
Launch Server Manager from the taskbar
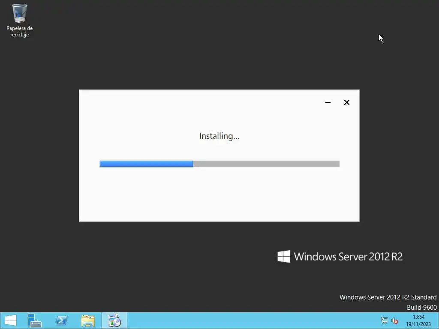tap(35, 320)
